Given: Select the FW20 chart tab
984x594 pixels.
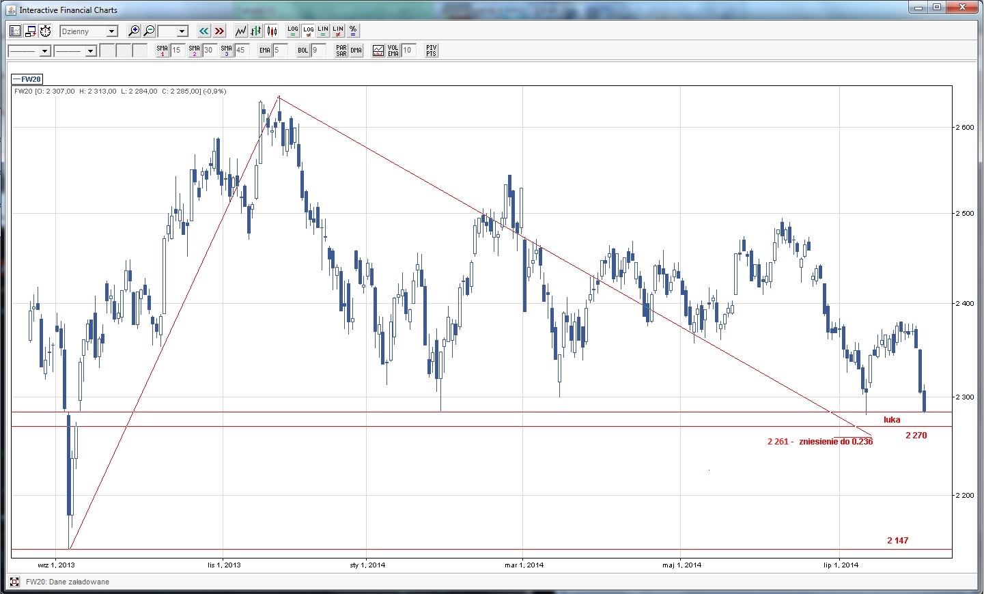Looking at the screenshot, I should 28,79.
